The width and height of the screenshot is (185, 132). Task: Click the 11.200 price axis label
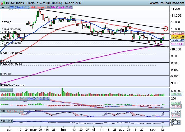click(x=175, y=9)
